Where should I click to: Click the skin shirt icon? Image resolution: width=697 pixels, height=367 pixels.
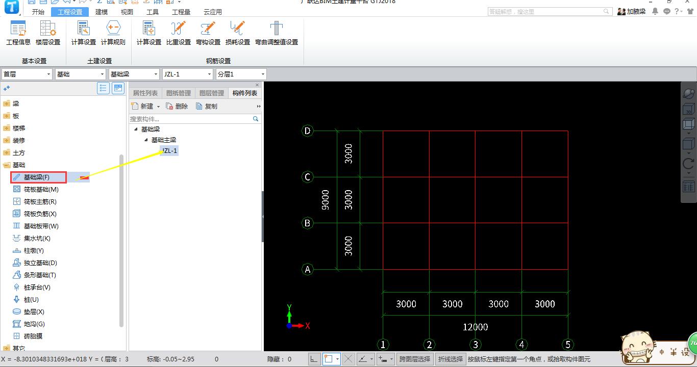click(x=690, y=11)
